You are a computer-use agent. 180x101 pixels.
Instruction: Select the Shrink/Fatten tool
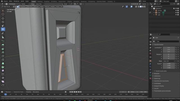pos(3,78)
